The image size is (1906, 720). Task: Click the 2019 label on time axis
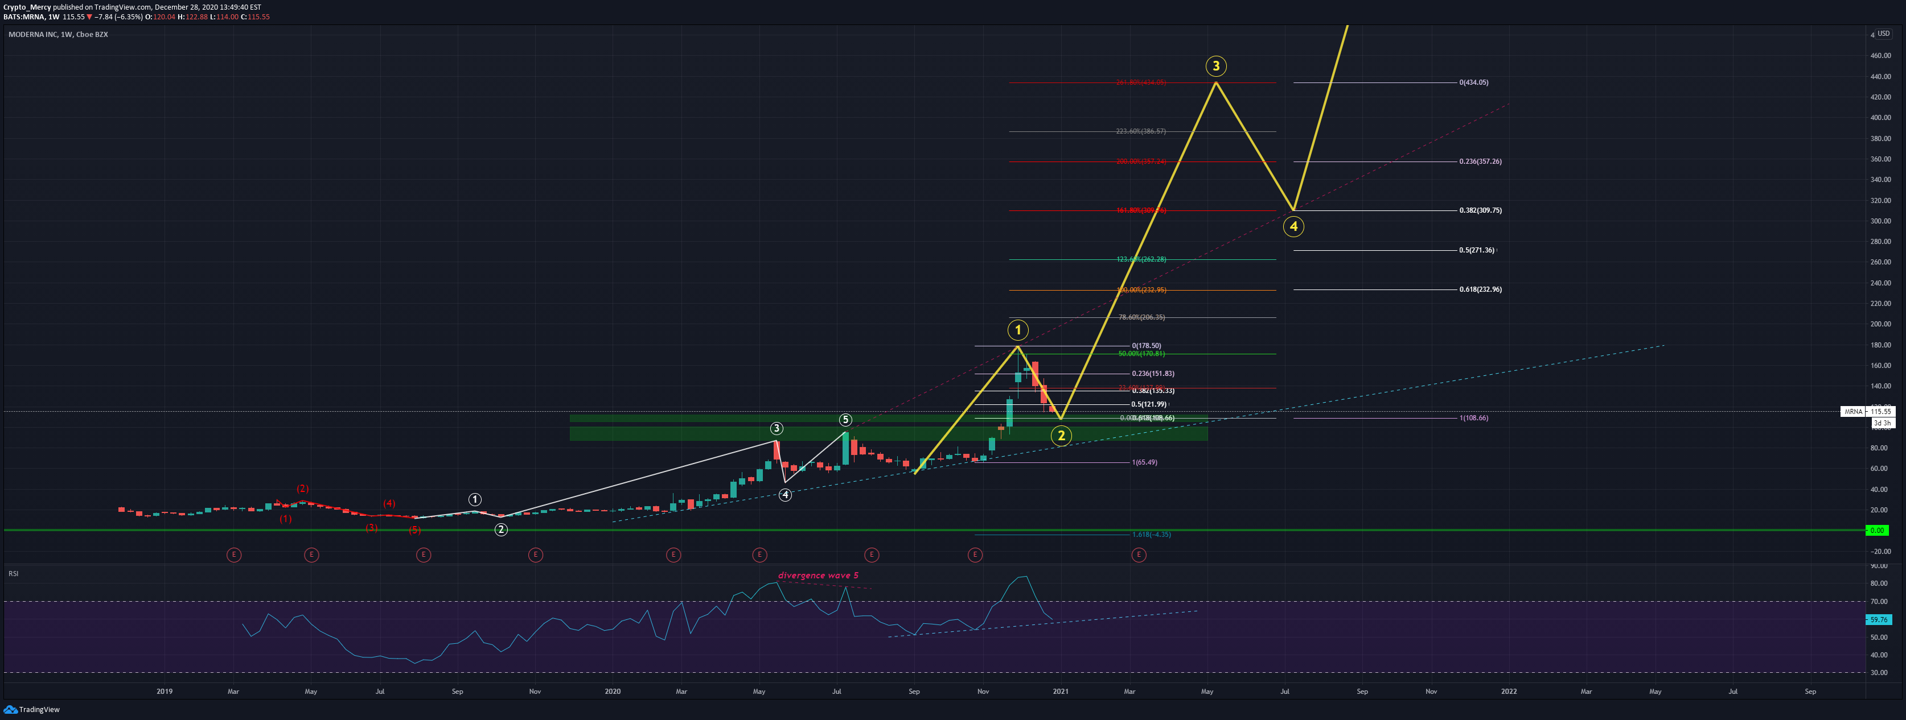tap(165, 692)
